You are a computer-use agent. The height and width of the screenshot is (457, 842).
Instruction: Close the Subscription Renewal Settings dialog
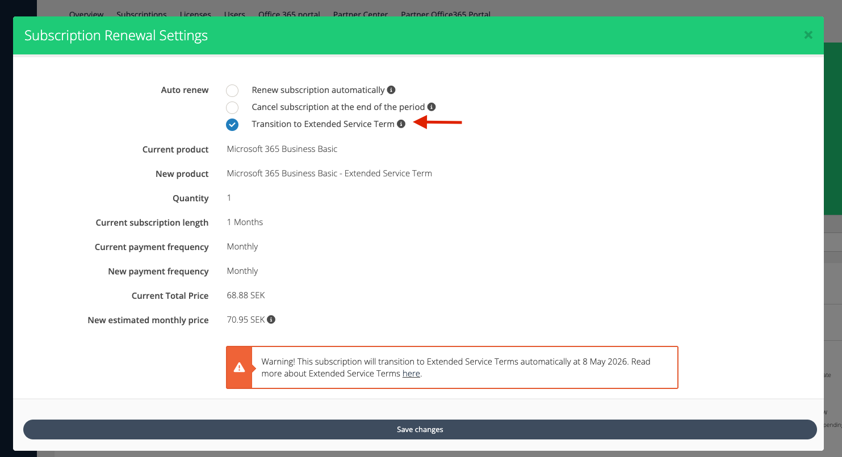808,35
